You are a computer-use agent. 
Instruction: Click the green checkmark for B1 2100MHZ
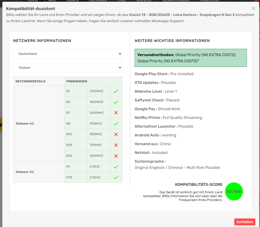pos(116,91)
